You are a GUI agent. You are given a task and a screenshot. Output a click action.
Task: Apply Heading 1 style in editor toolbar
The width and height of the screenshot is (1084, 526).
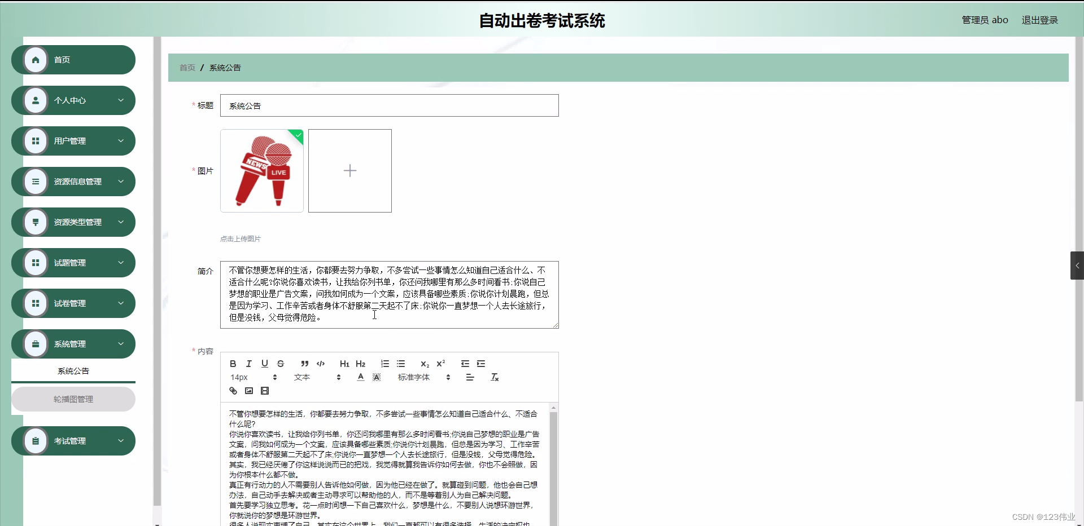click(x=344, y=364)
